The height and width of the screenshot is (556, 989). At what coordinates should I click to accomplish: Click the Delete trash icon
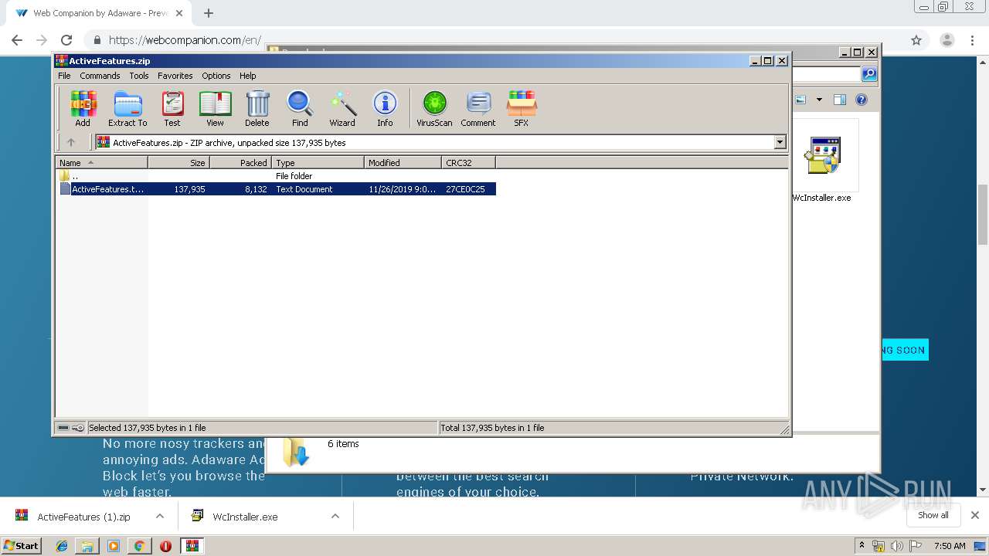(x=257, y=108)
